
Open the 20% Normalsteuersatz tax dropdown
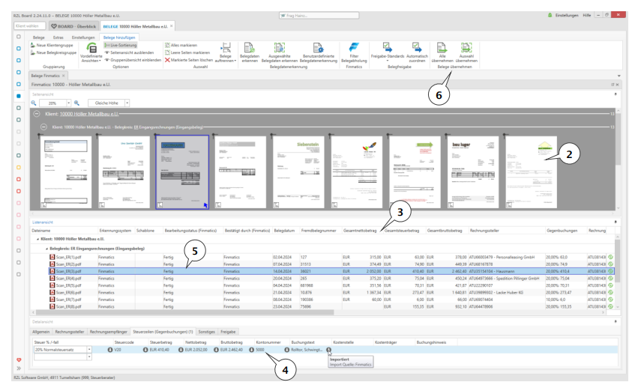click(x=89, y=349)
